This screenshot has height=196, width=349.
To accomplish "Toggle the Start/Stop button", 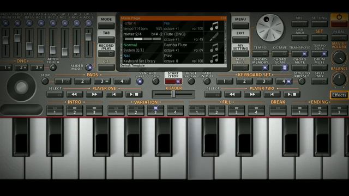I will point(173,81).
